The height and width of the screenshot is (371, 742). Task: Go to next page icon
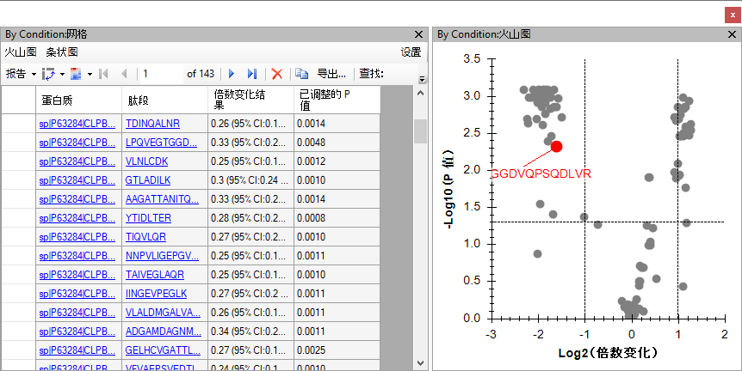pos(232,74)
